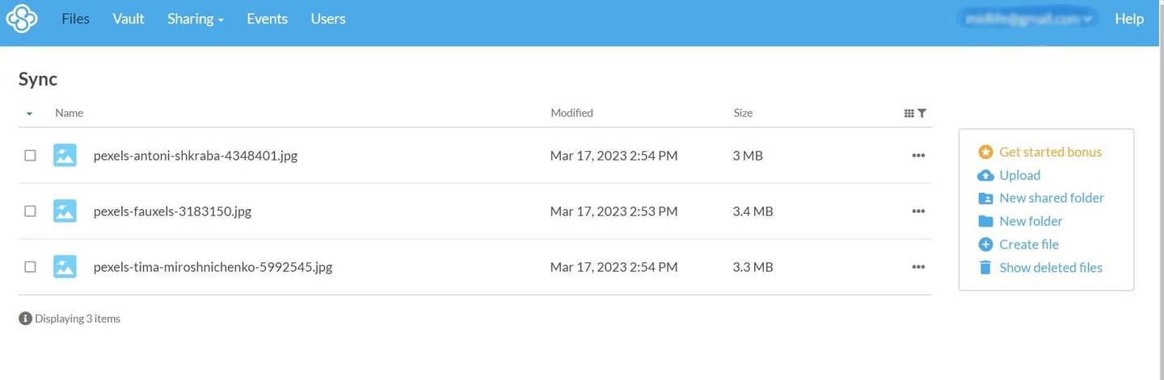
Task: Go to the Vault tab
Action: point(129,19)
